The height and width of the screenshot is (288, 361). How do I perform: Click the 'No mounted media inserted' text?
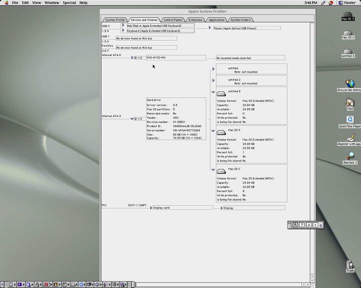pyautogui.click(x=233, y=58)
